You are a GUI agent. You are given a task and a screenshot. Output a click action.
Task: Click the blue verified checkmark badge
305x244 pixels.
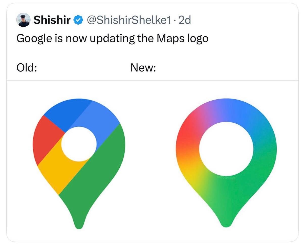pyautogui.click(x=78, y=20)
